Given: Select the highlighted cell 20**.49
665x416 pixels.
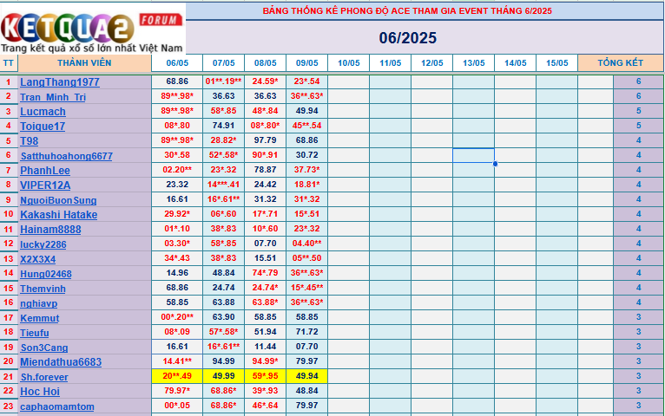Looking at the screenshot, I should [177, 376].
